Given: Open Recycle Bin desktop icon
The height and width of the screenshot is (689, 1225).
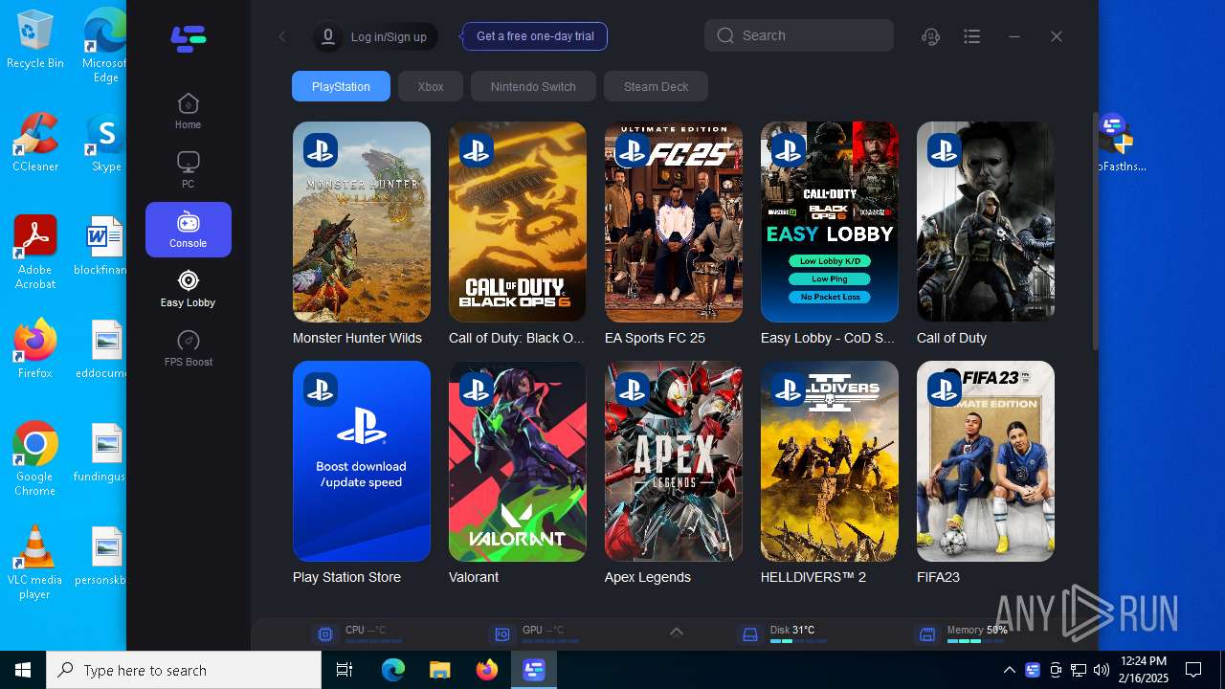Looking at the screenshot, I should pos(35,39).
